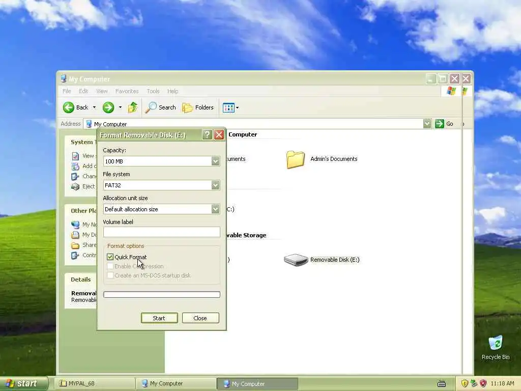This screenshot has height=391, width=521.
Task: Start formatting the removable disk
Action: pos(159,318)
